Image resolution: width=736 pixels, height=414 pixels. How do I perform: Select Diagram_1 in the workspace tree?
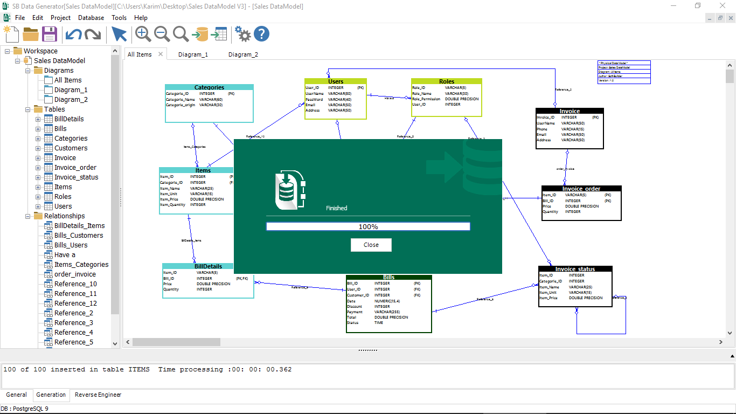tap(71, 90)
